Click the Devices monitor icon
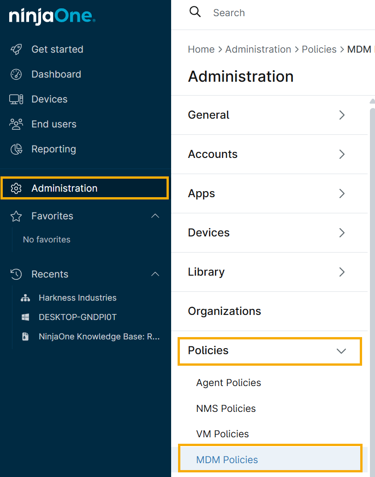Screen dimensions: 375x477 point(16,99)
